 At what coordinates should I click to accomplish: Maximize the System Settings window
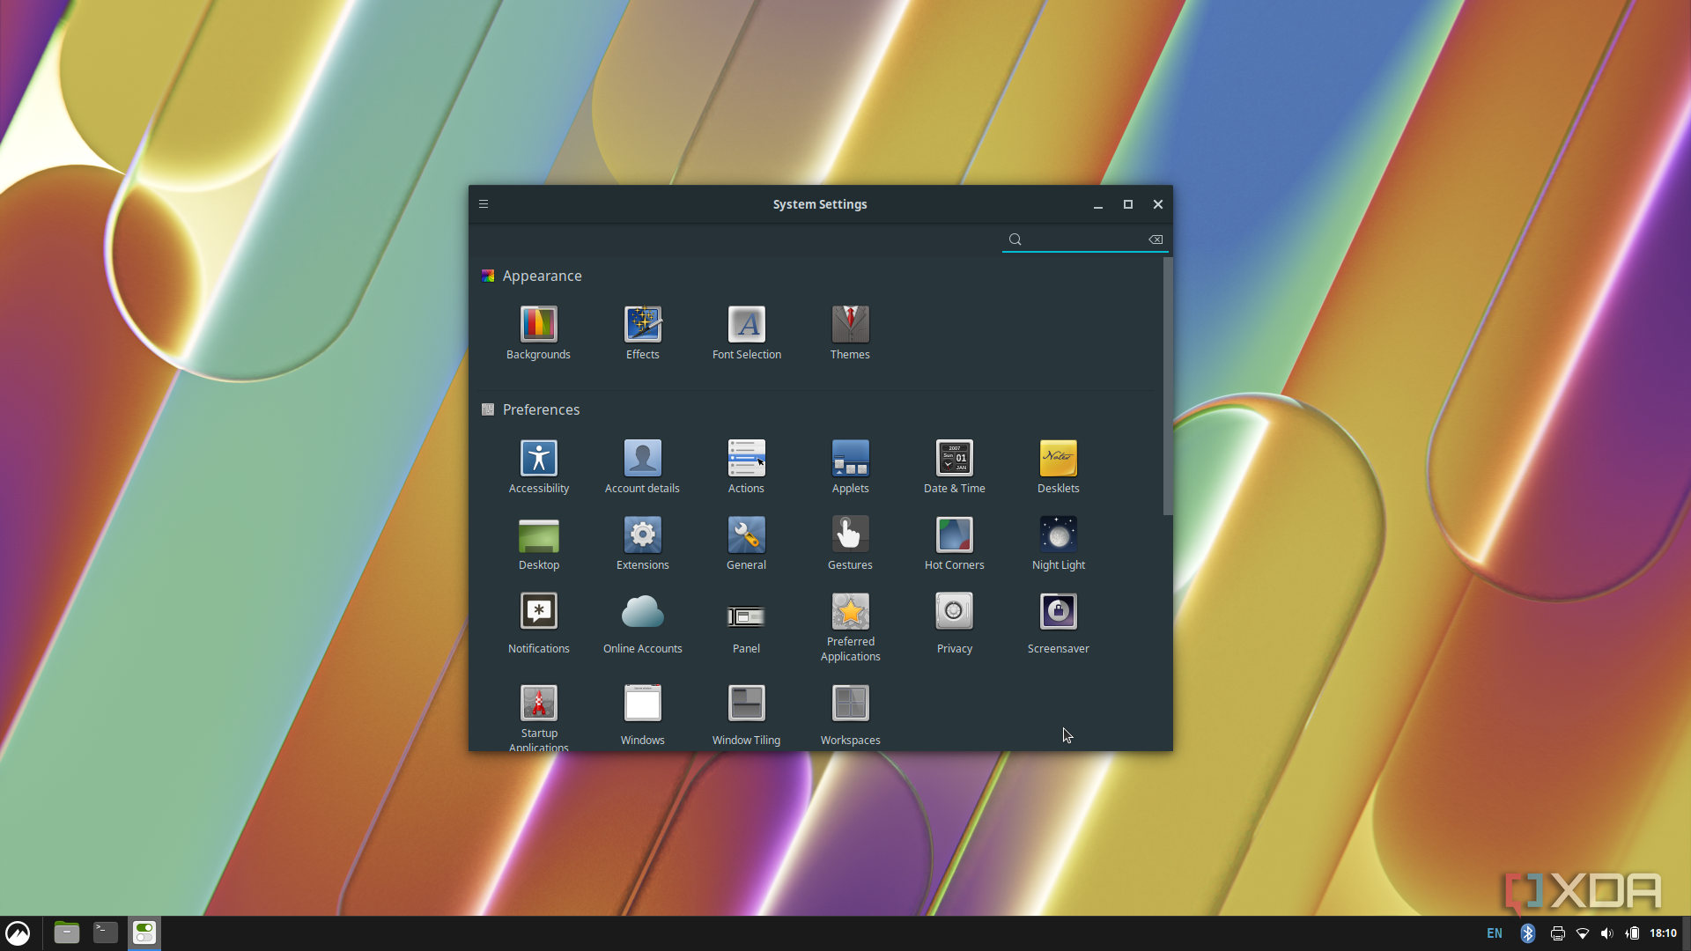tap(1128, 204)
